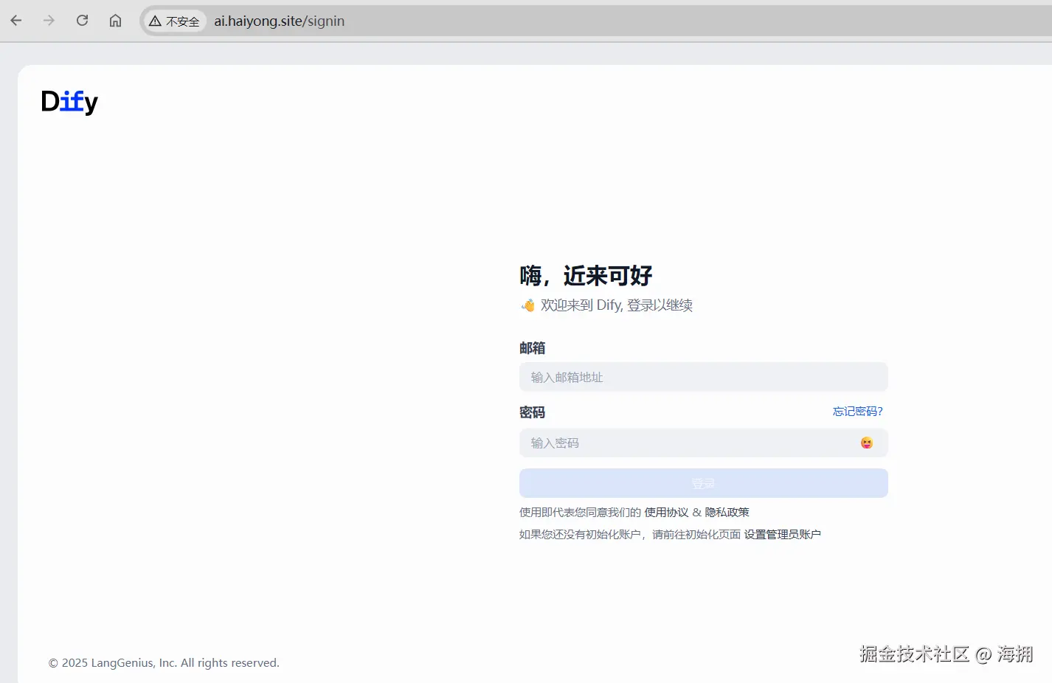Click the Dify logo
This screenshot has width=1052, height=683.
(x=69, y=102)
